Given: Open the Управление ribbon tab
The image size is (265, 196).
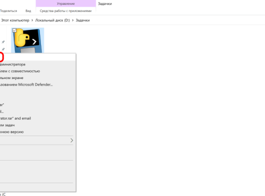Looking at the screenshot, I should [66, 4].
